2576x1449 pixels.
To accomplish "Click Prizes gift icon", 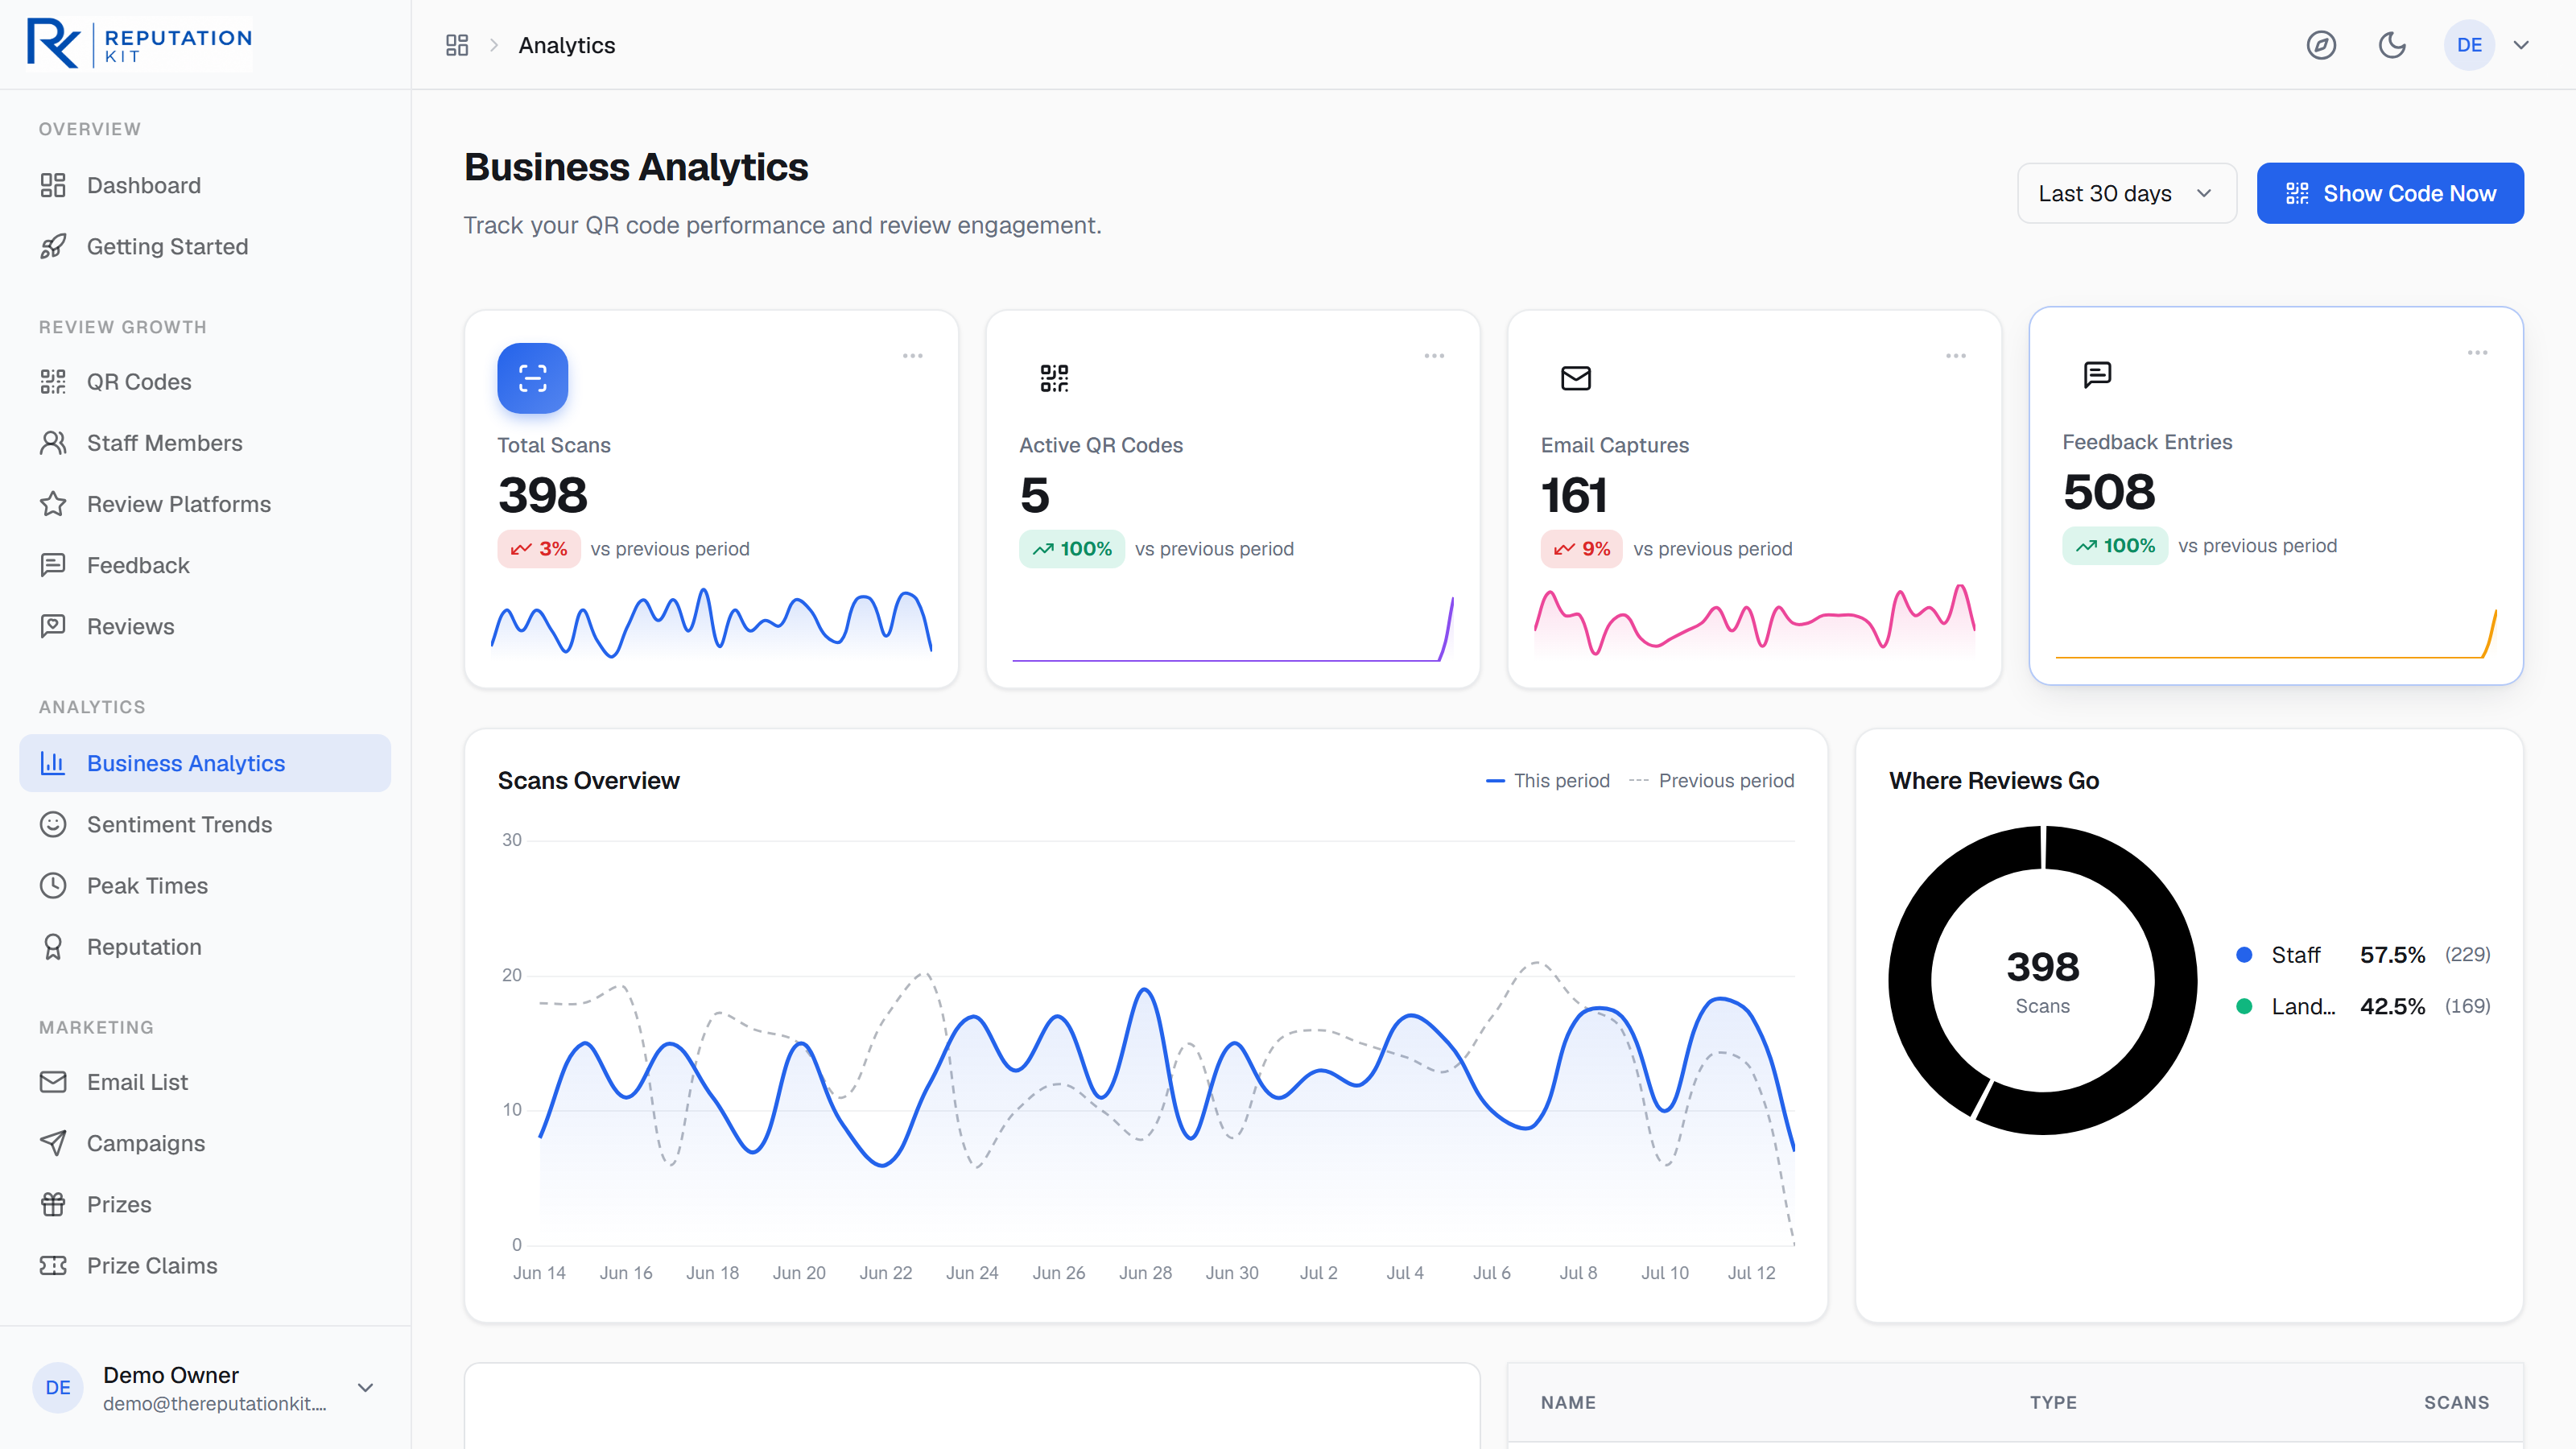I will coord(53,1204).
